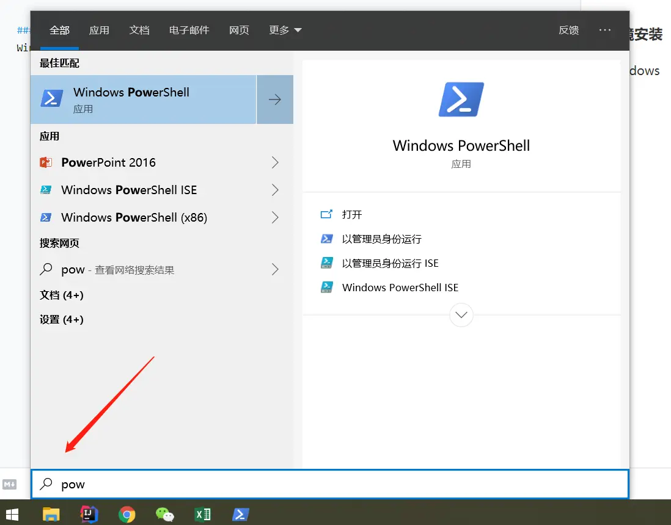
Task: Open the three-dots options menu
Action: [605, 30]
